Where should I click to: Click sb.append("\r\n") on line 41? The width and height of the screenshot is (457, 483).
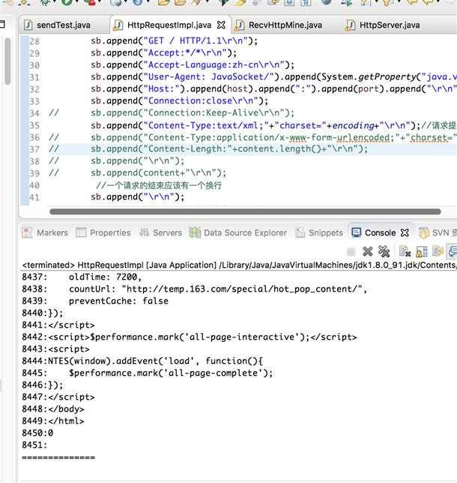[x=138, y=196]
